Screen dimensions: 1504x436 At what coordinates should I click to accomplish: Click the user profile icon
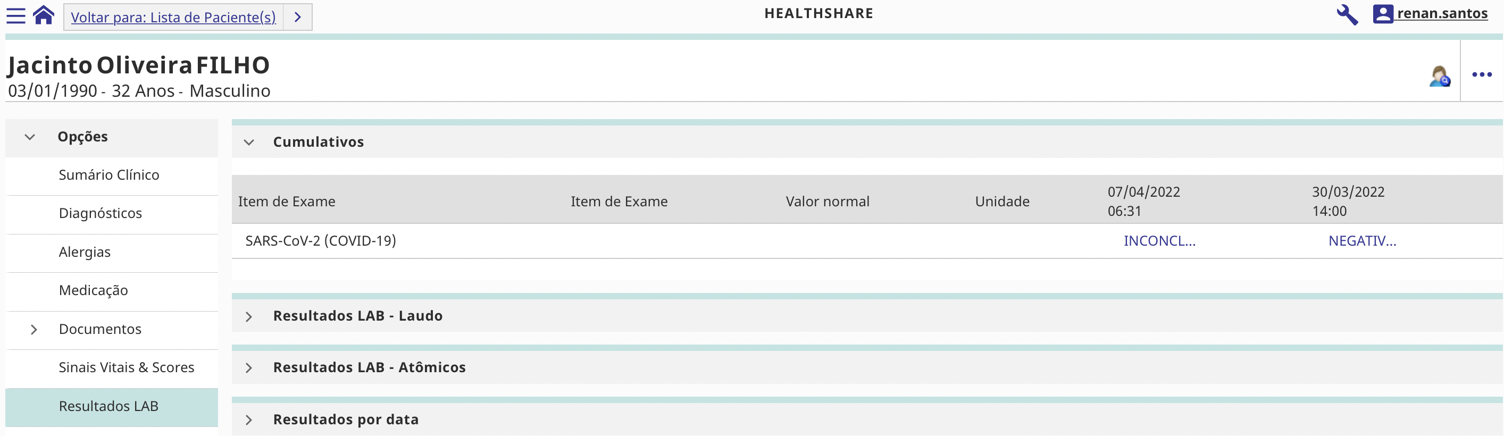point(1383,13)
